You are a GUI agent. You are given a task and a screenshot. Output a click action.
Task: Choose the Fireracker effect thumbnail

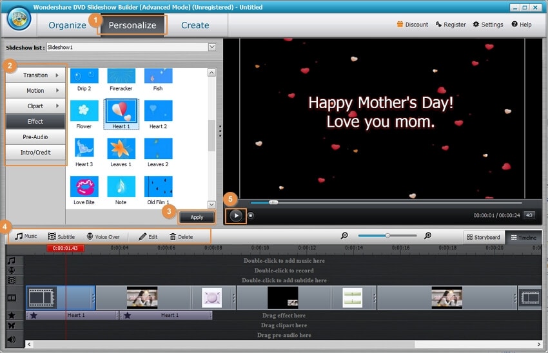pyautogui.click(x=121, y=76)
